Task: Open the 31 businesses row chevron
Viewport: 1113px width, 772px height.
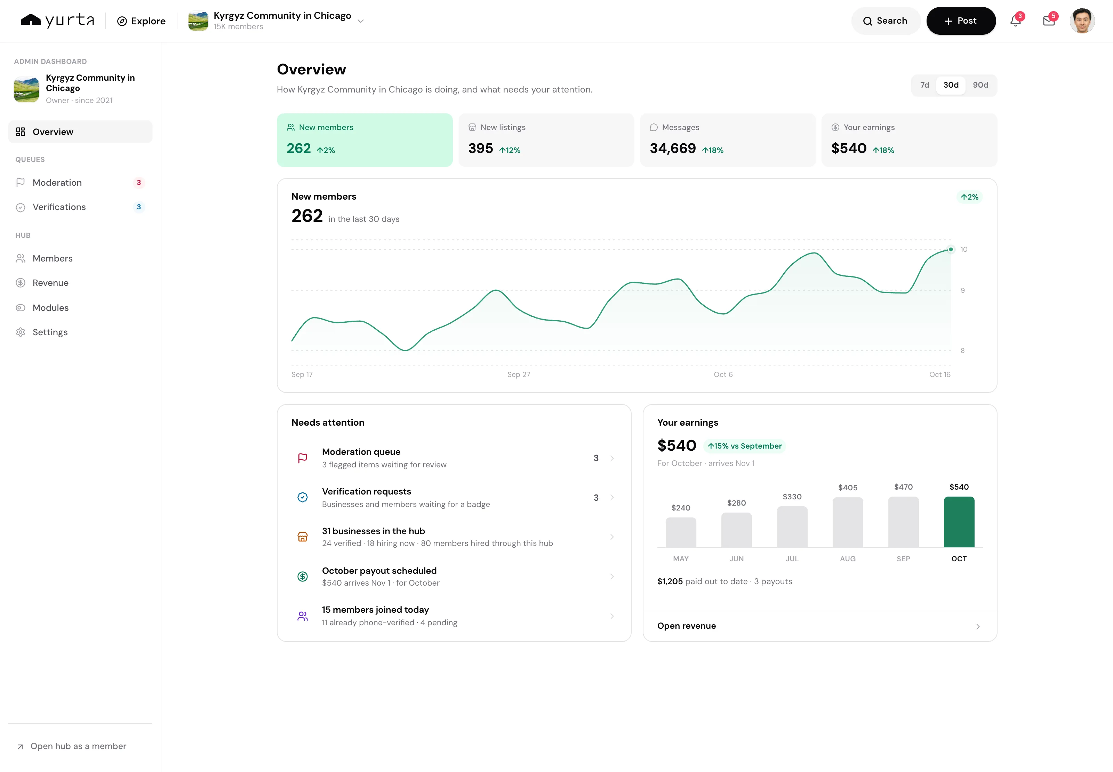Action: 612,537
